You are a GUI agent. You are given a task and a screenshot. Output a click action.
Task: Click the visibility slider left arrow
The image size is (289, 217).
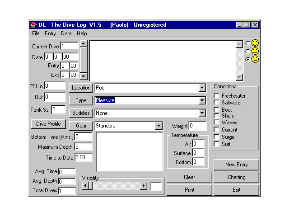coord(85,186)
